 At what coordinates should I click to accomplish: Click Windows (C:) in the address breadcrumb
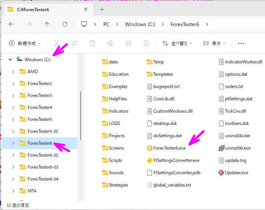click(x=140, y=24)
